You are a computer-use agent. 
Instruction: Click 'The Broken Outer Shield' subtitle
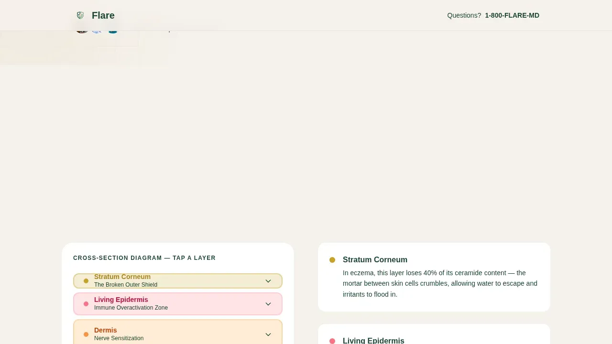click(126, 285)
